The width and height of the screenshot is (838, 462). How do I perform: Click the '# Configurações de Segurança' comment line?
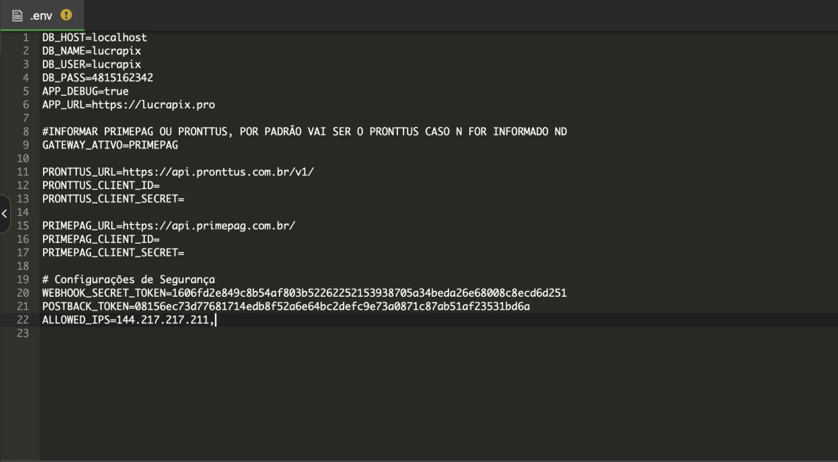pos(129,279)
